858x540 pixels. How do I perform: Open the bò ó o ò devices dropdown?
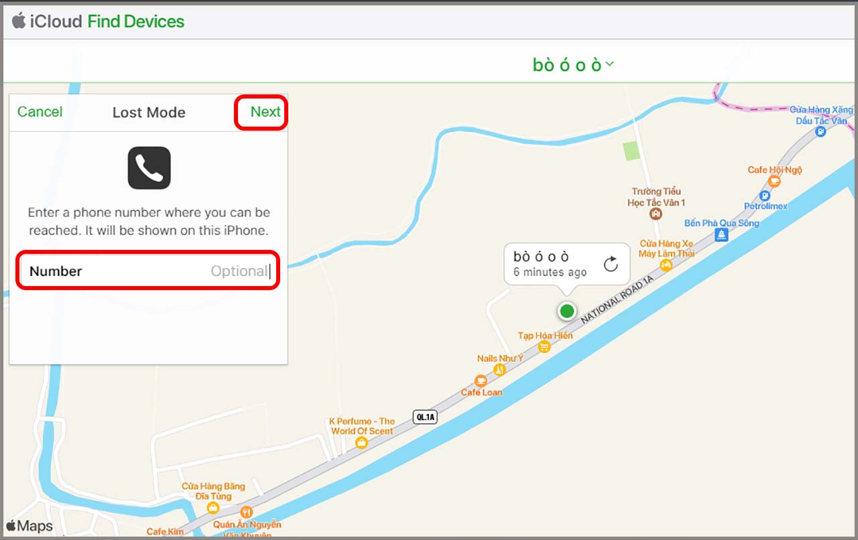[x=574, y=65]
